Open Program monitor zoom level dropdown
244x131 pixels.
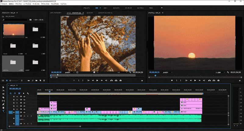point(167,72)
